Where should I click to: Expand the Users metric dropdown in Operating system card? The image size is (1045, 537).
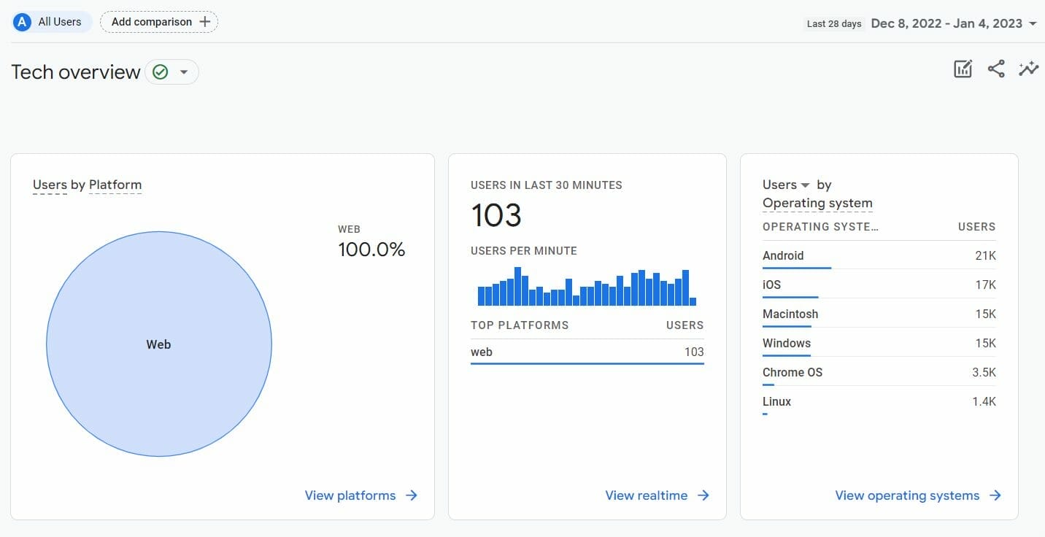(x=805, y=185)
